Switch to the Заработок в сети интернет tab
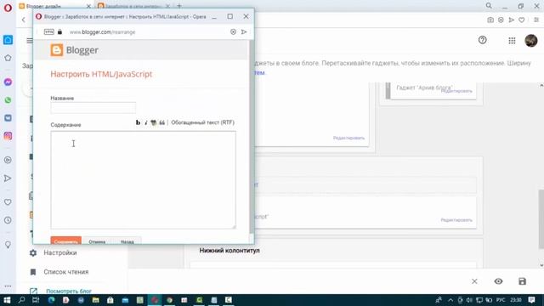Screen dimensions: 544x306 pos(133,6)
